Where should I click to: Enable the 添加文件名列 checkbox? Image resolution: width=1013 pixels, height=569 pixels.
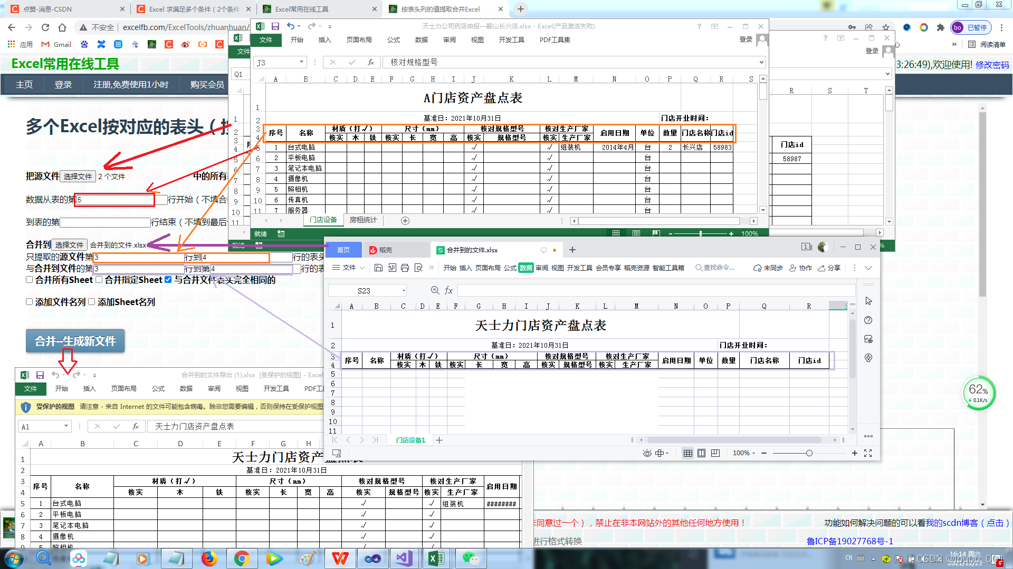point(30,302)
